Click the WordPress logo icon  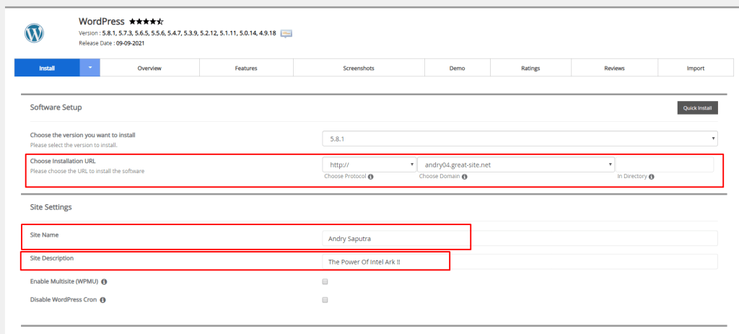pyautogui.click(x=35, y=32)
